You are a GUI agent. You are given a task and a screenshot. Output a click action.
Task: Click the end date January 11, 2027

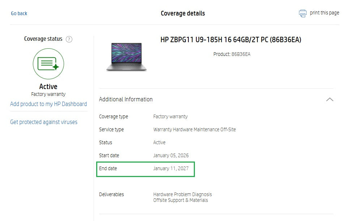(x=171, y=168)
